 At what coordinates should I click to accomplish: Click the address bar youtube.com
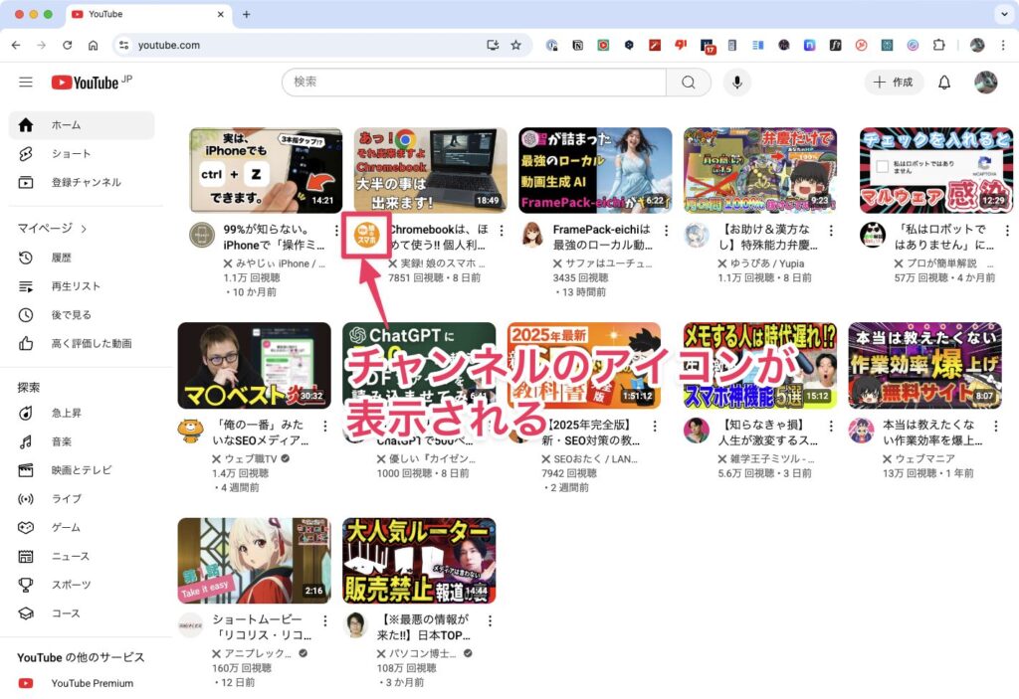point(168,45)
